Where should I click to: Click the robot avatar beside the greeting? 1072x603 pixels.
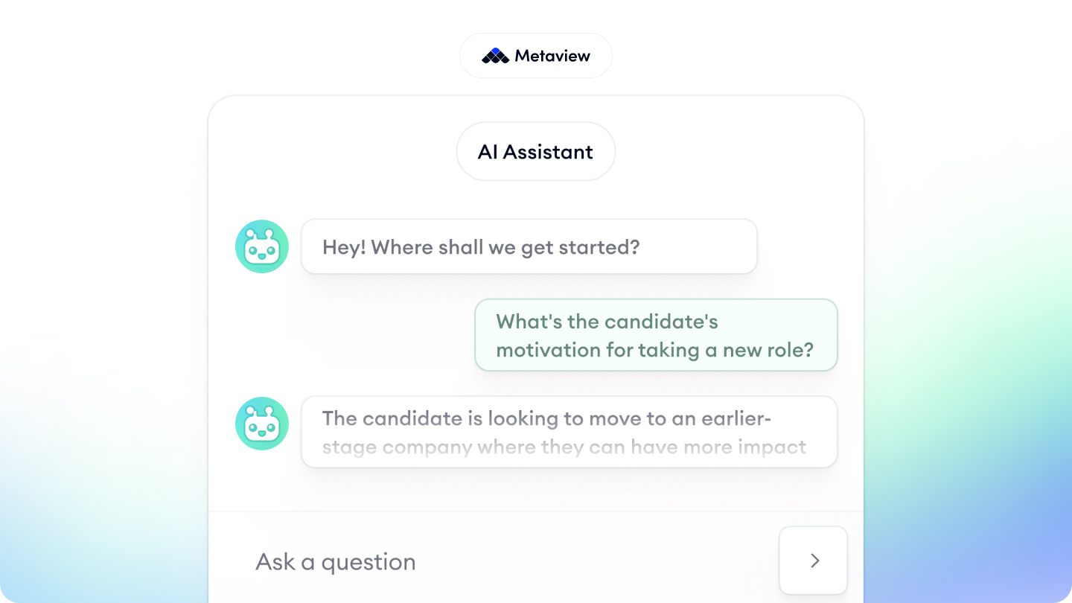click(262, 246)
